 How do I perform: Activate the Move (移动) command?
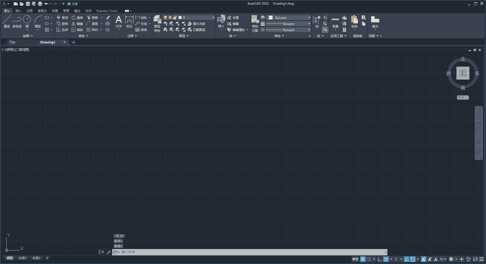coord(62,18)
